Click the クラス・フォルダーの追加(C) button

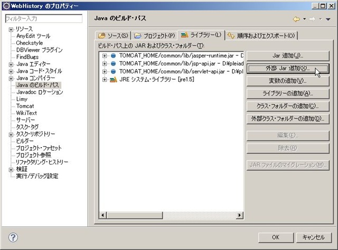pyautogui.click(x=288, y=107)
